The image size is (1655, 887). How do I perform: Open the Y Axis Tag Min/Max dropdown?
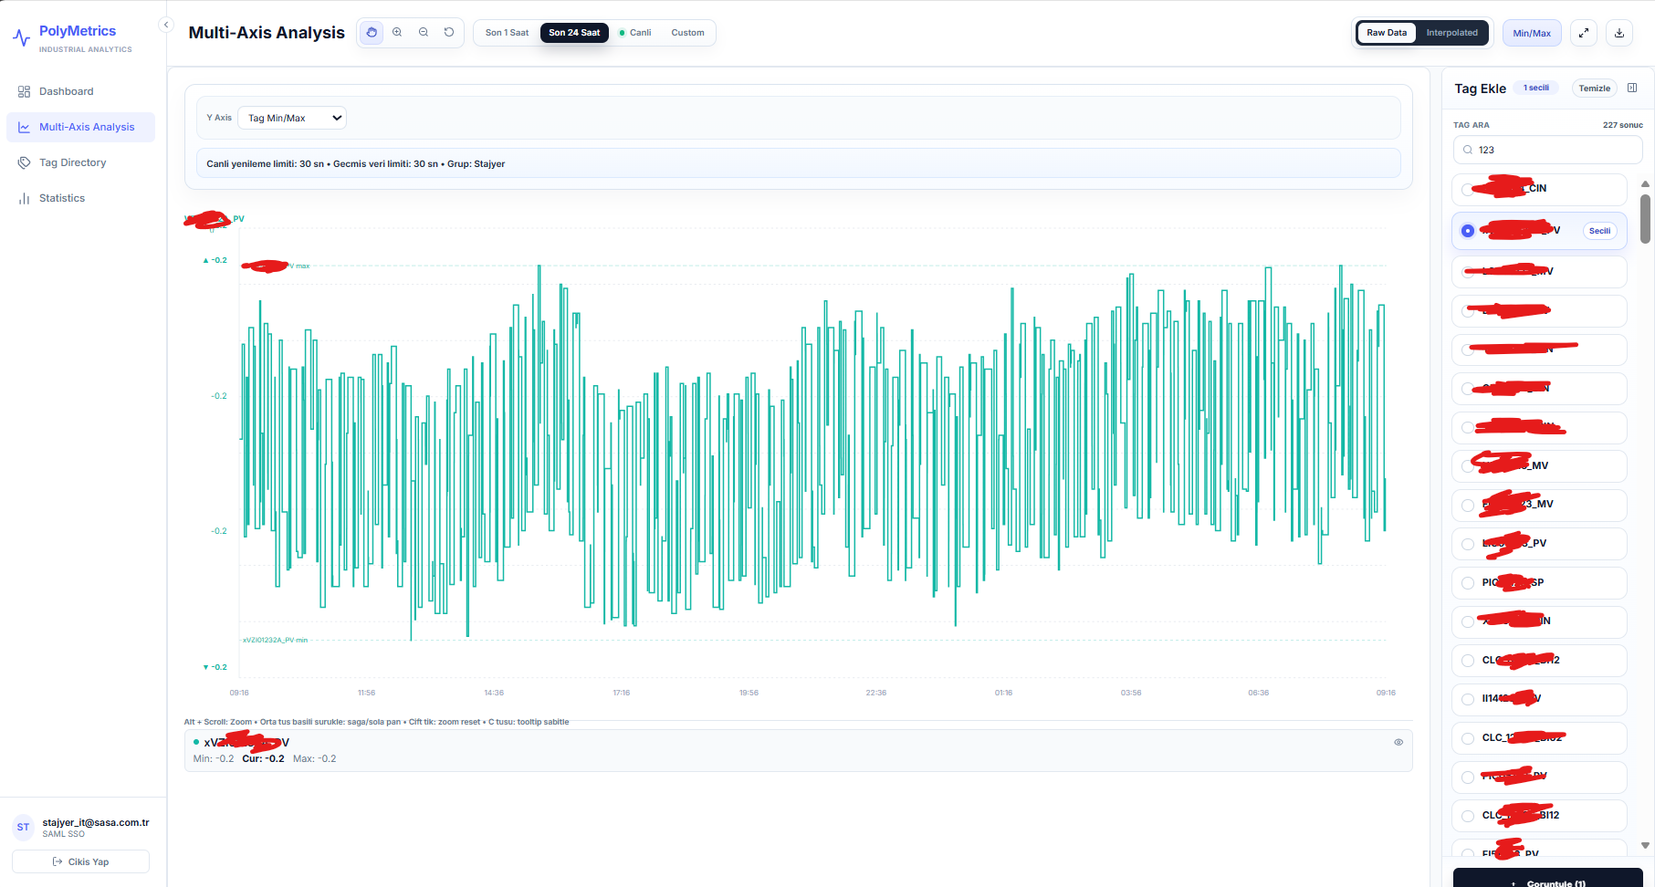292,118
